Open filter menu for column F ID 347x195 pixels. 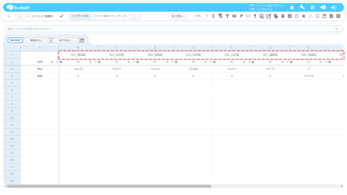(x=249, y=62)
